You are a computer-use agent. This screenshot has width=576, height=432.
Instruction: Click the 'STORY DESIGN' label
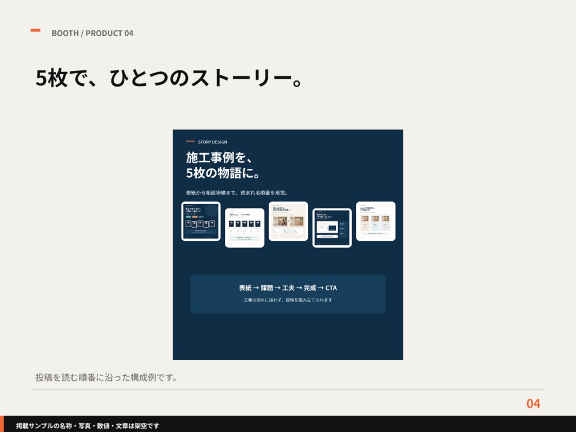pos(212,142)
